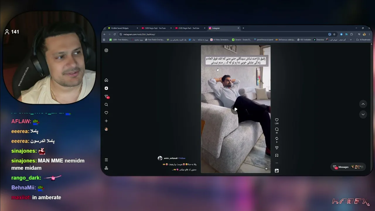The height and width of the screenshot is (211, 375).
Task: Bookmark this page with the star icon
Action: pyautogui.click(x=334, y=34)
